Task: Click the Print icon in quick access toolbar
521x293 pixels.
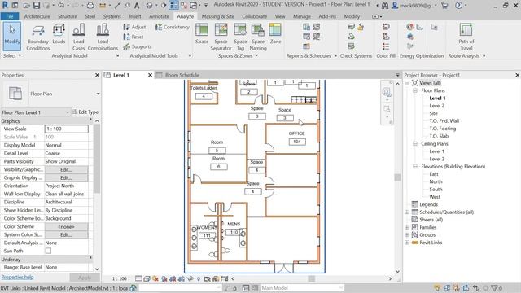Action: click(x=90, y=6)
